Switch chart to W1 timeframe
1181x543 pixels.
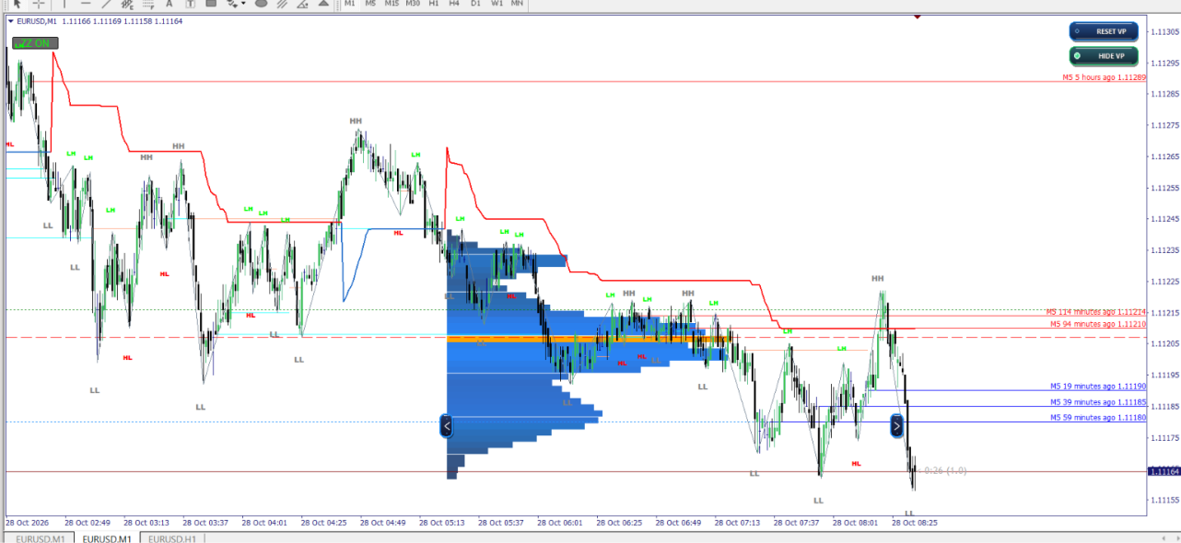point(497,4)
